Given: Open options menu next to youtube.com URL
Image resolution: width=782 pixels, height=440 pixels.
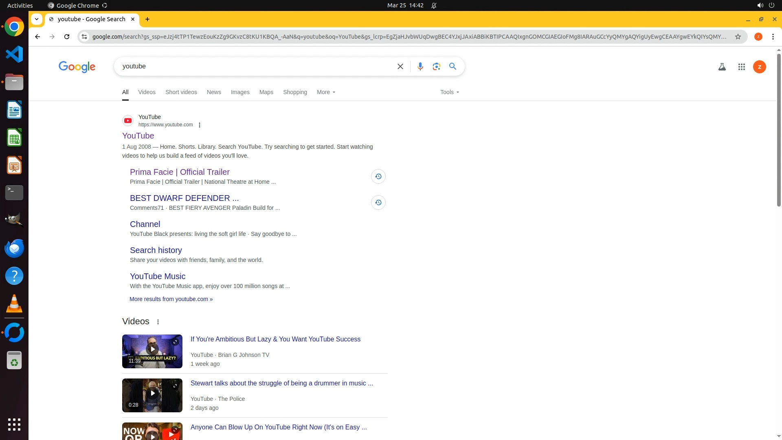Looking at the screenshot, I should pos(200,125).
